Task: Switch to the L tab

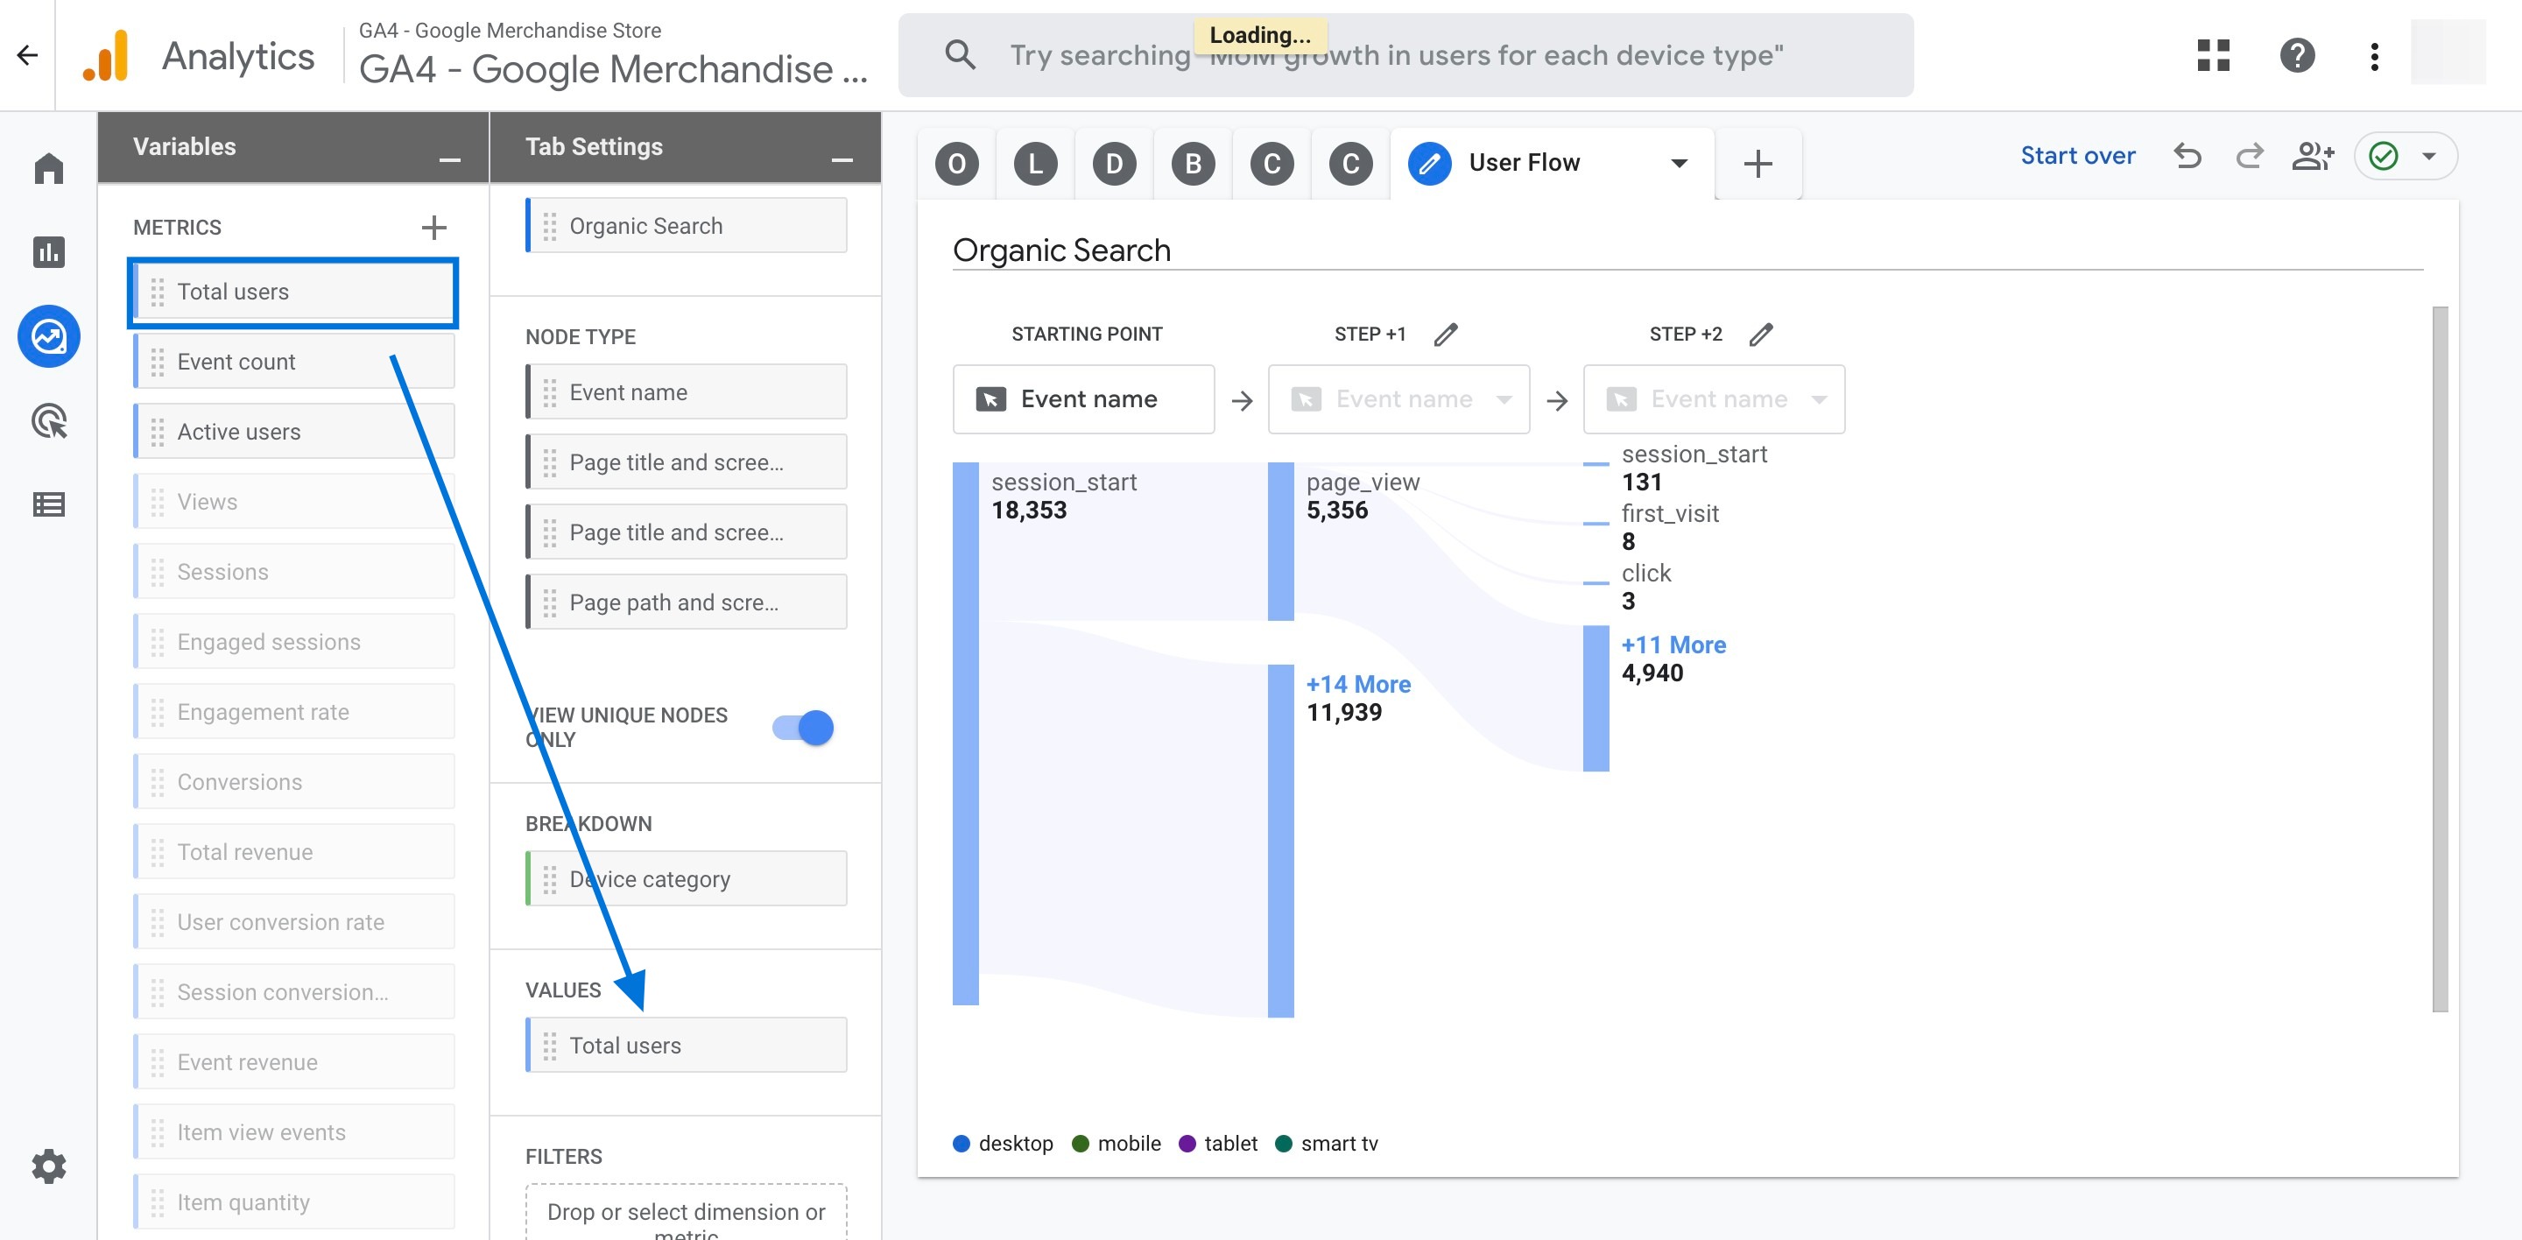Action: tap(1035, 164)
